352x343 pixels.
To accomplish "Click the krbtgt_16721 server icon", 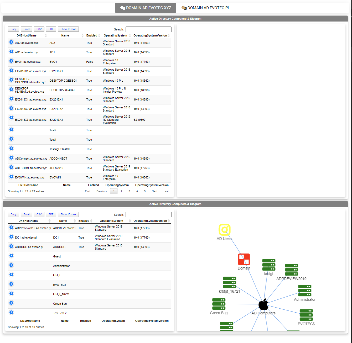I will tap(229, 283).
